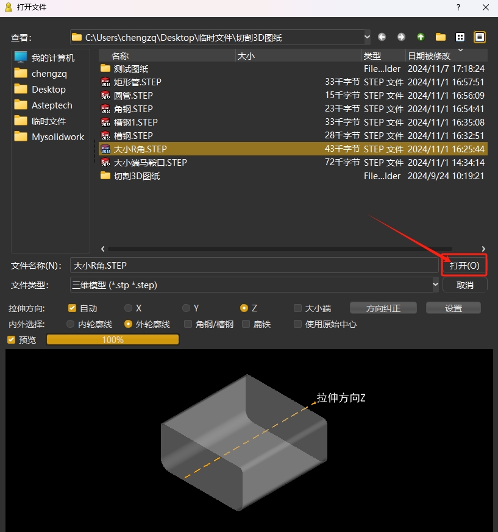The width and height of the screenshot is (498, 532).
Task: Sort files by 大小 column header
Action: coord(299,55)
